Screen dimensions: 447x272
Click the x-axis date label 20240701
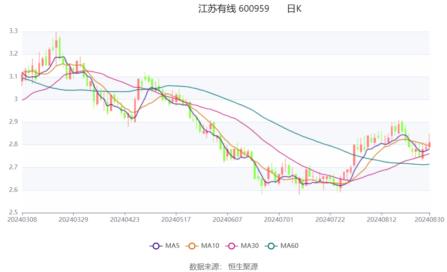[279, 219]
